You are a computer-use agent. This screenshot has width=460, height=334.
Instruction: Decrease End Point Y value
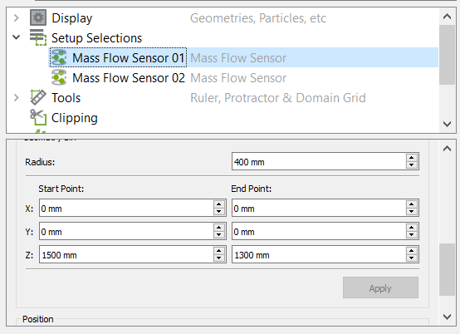coord(412,234)
